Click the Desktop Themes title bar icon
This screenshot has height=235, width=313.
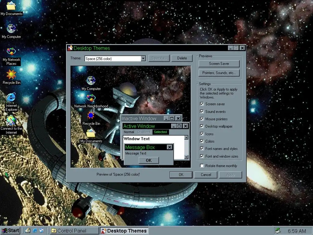pyautogui.click(x=70, y=48)
